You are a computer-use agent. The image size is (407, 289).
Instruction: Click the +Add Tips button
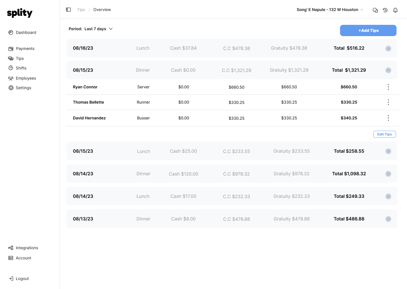coord(368,30)
